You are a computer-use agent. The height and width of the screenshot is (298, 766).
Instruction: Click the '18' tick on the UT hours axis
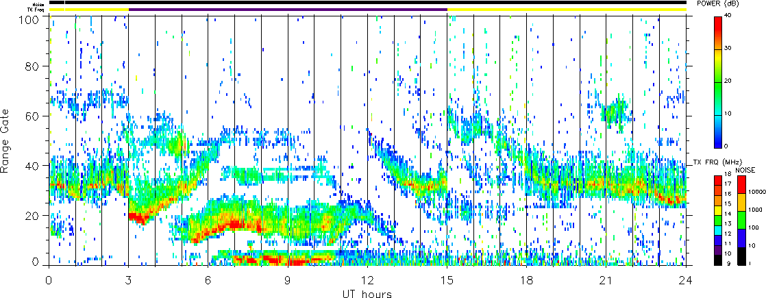(x=527, y=280)
